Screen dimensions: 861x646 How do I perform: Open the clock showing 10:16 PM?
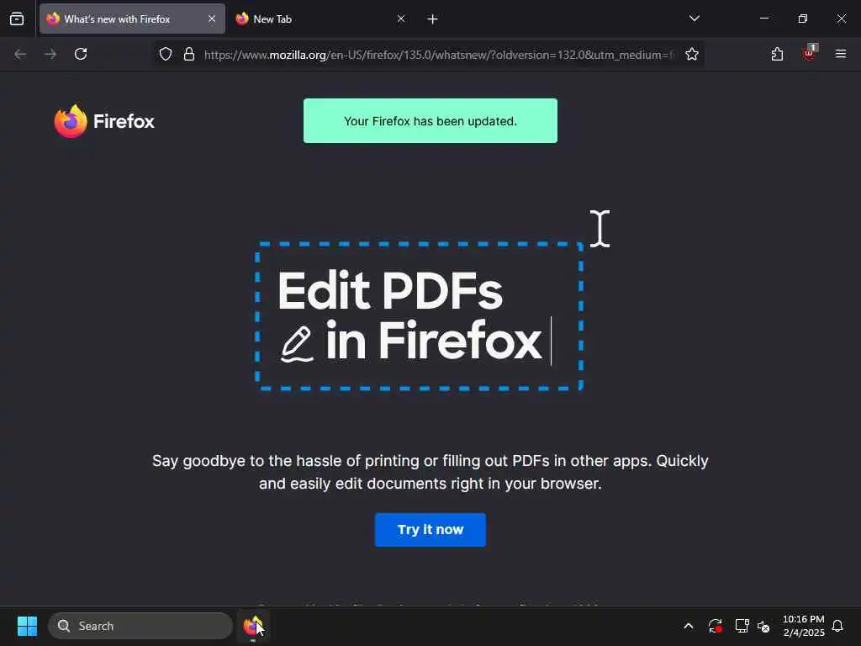pos(803,626)
